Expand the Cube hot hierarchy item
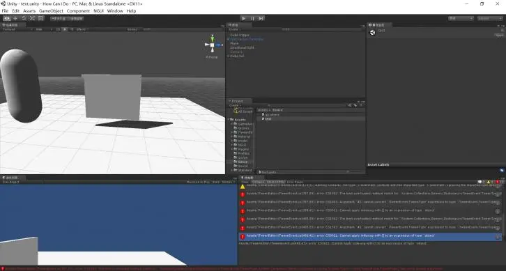The width and height of the screenshot is (506, 271). click(x=229, y=56)
